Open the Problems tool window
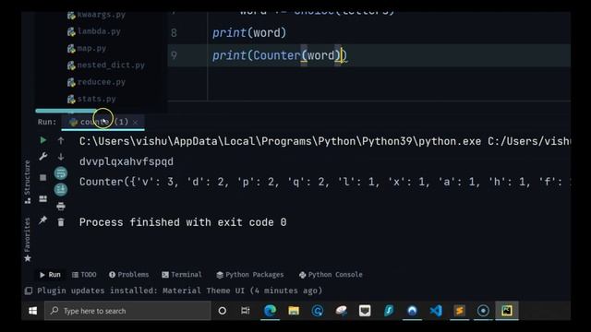 128,275
